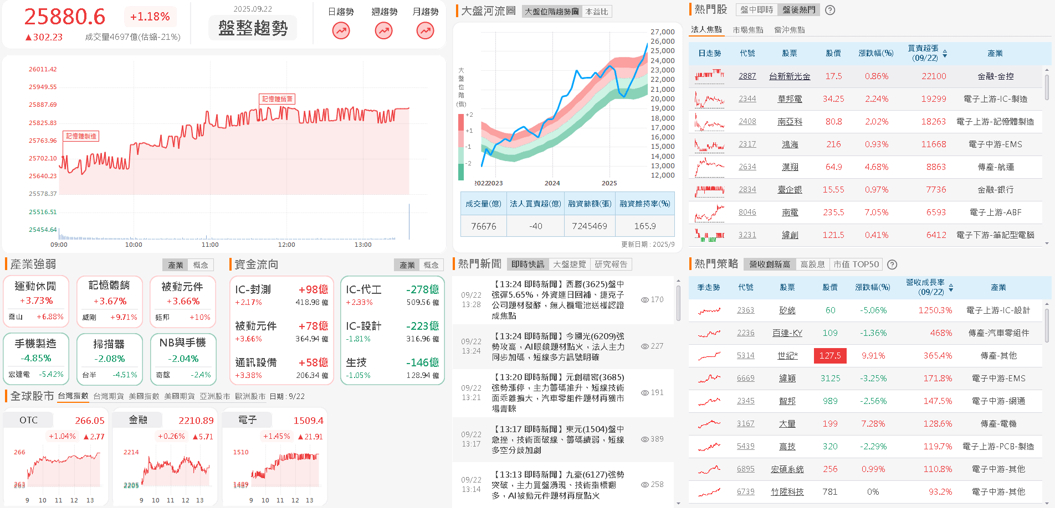Open the 矽統 seasonal sparkline chart

(x=709, y=310)
